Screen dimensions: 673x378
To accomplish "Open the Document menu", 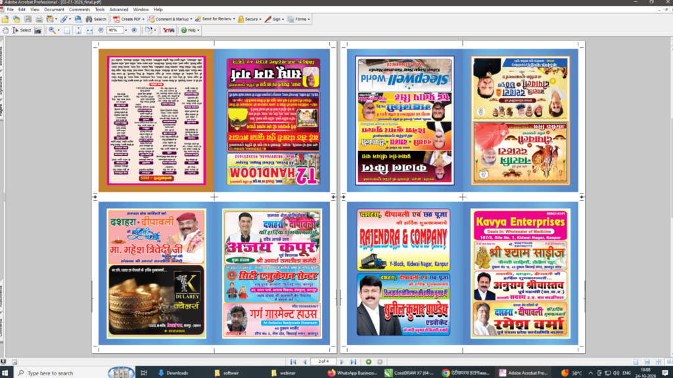I will pos(54,9).
